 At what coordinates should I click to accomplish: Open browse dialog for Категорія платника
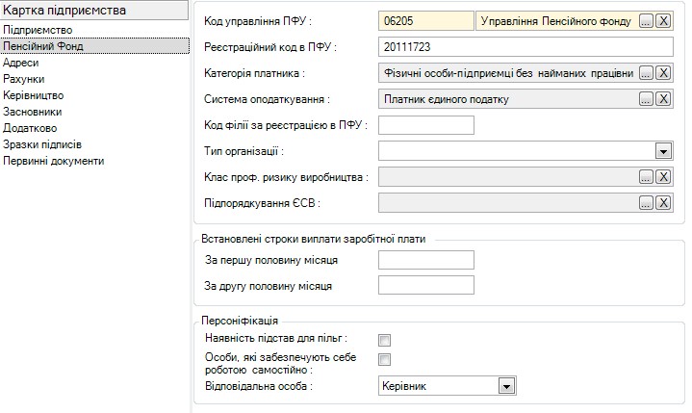point(647,73)
